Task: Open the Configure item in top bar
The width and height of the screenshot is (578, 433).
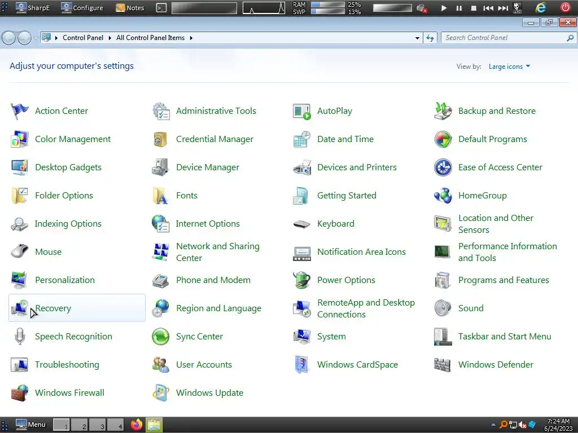Action: pos(82,8)
